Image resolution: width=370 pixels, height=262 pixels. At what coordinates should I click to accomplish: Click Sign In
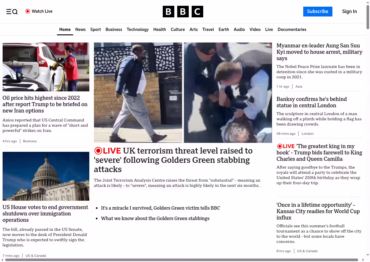pos(349,12)
